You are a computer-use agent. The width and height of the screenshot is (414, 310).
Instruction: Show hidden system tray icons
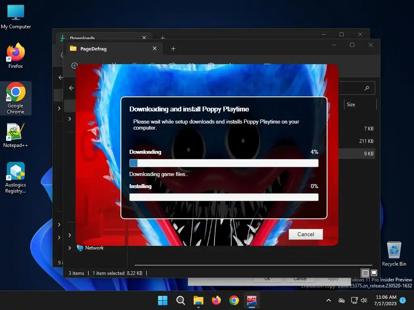pyautogui.click(x=329, y=300)
